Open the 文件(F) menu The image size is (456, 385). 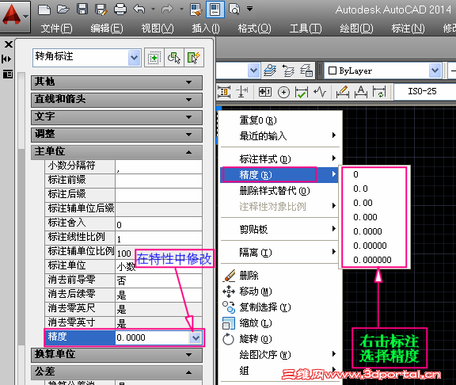click(57, 29)
